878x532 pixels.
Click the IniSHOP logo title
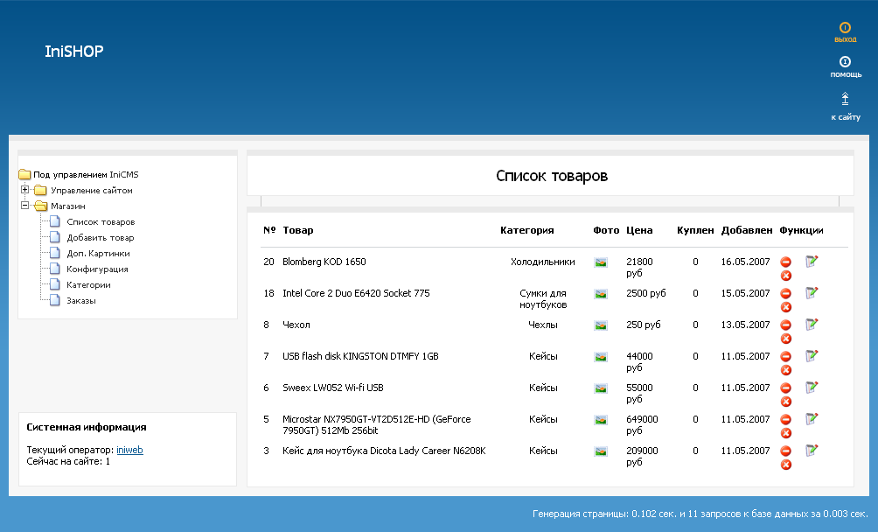coord(74,52)
